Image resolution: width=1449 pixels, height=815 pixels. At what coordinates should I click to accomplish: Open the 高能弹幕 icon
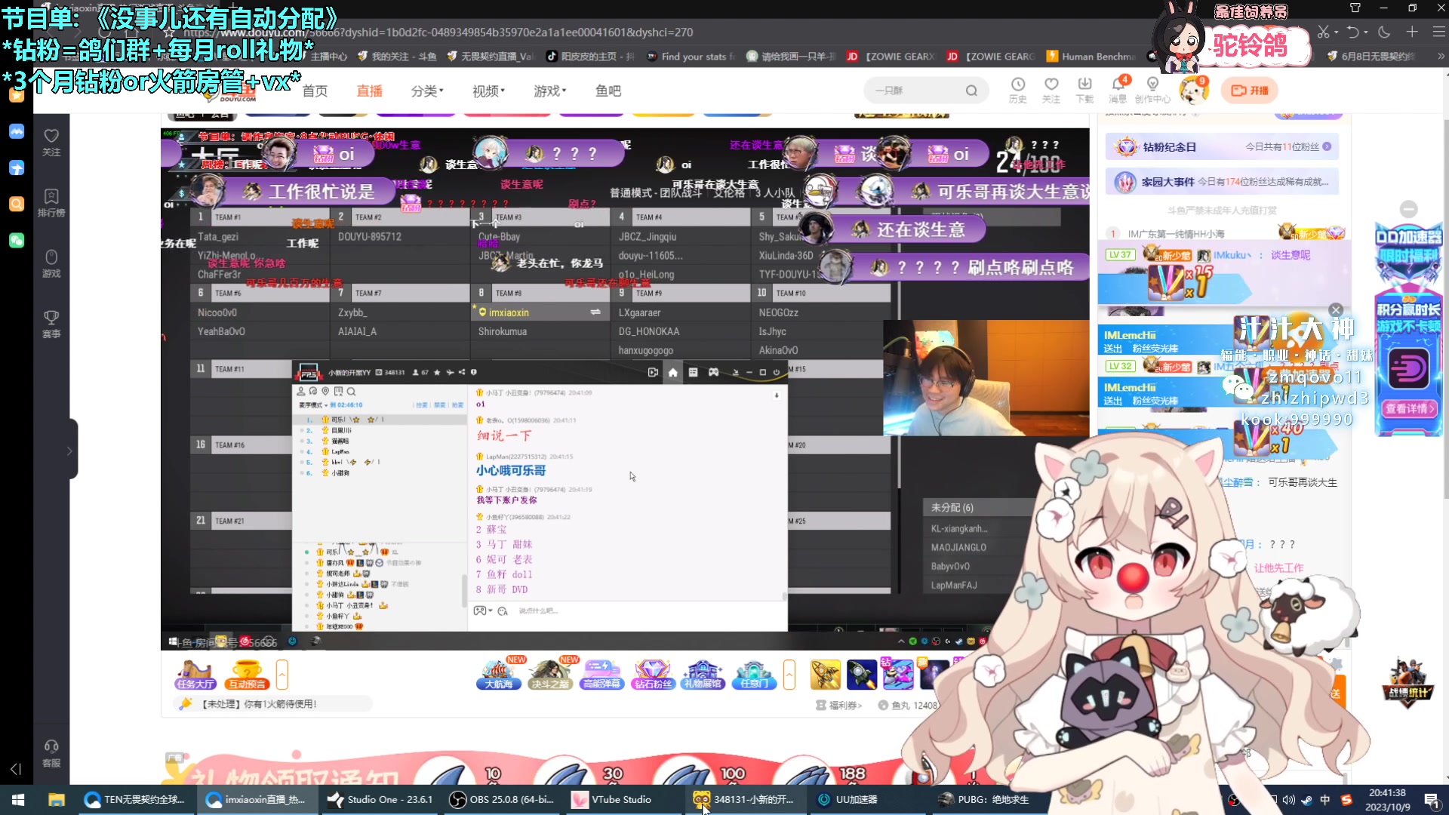(601, 674)
